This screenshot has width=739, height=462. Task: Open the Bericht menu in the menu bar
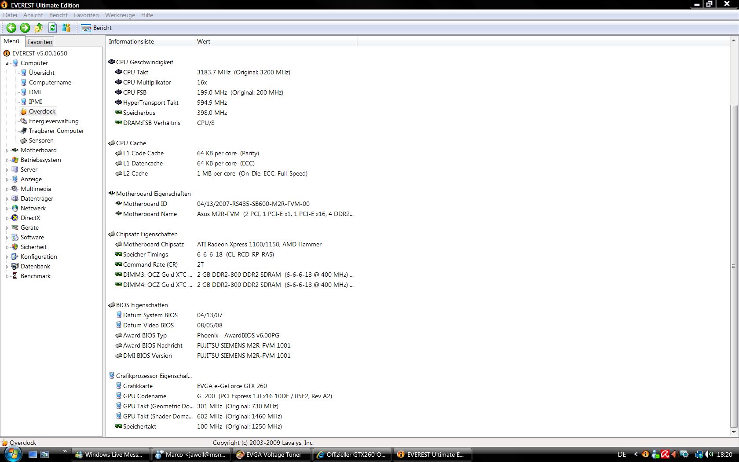[x=59, y=15]
